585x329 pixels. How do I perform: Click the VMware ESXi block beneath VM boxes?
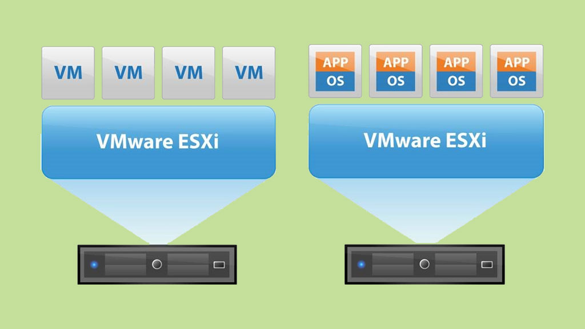click(x=159, y=142)
